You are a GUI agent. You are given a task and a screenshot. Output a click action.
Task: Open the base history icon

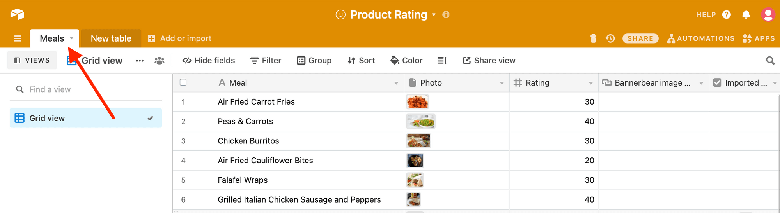(x=610, y=38)
